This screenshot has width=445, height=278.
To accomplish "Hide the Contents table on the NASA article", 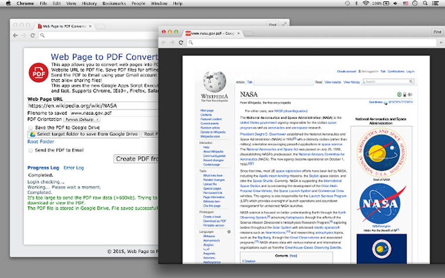I will point(292,256).
